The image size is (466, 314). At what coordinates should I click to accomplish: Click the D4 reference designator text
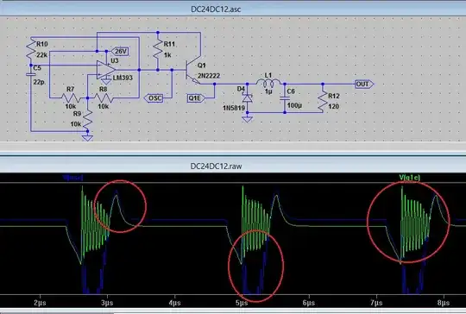click(x=241, y=89)
